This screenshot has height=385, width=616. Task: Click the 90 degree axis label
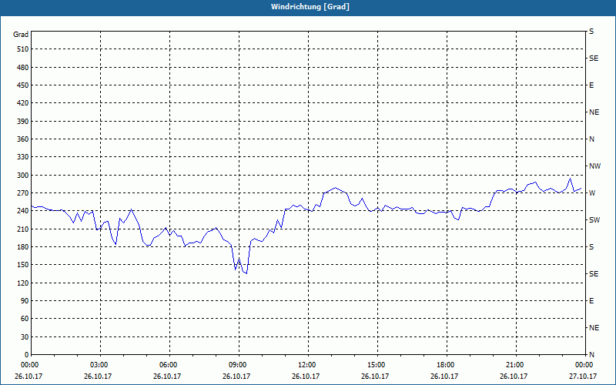tap(25, 300)
